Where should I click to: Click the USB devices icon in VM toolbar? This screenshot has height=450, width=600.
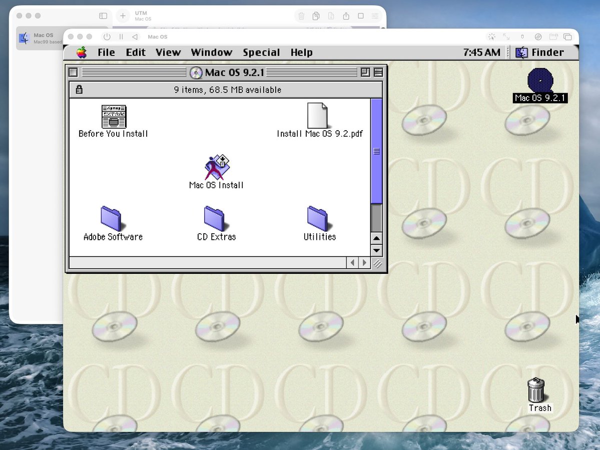(x=522, y=37)
